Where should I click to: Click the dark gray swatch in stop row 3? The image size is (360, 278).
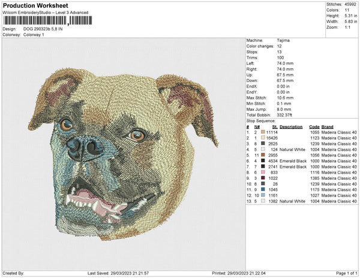click(263, 144)
